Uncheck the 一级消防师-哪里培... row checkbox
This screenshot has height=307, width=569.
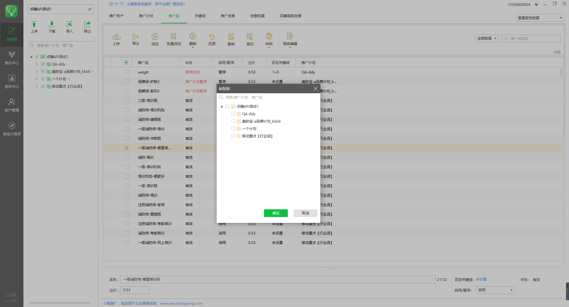pos(127,148)
